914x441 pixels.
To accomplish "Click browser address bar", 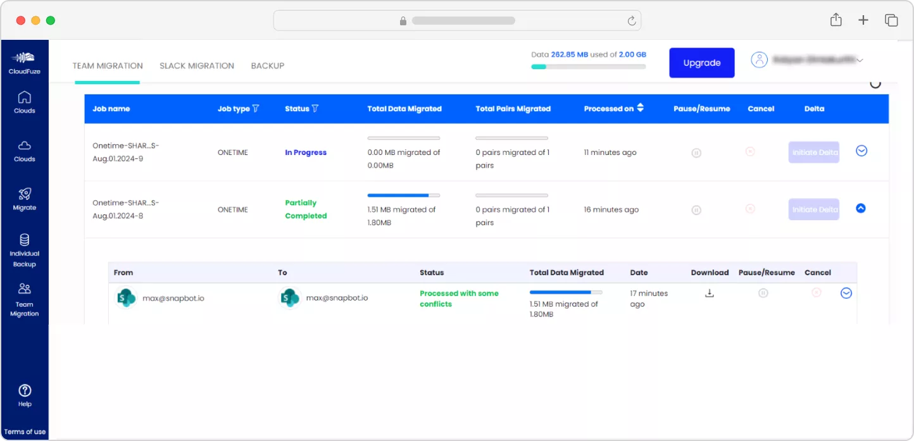I will point(457,20).
